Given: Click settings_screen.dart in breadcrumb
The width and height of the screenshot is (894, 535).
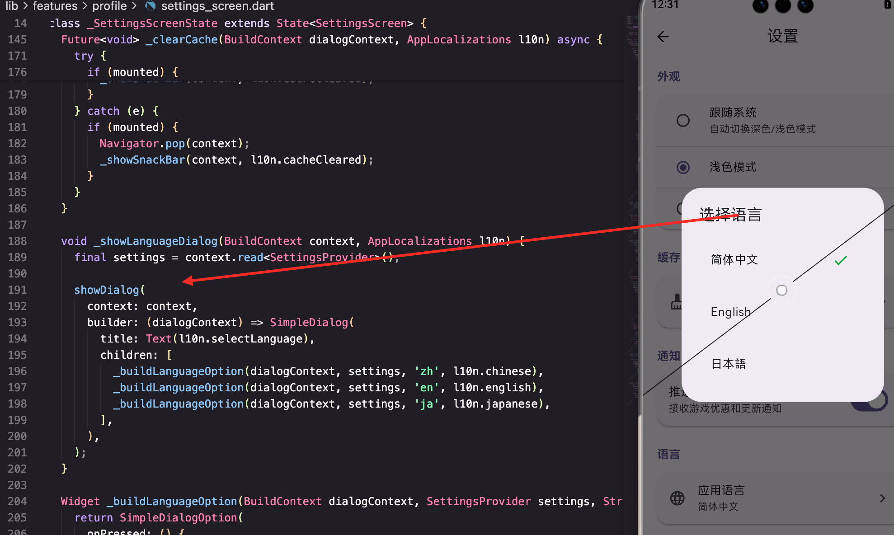Looking at the screenshot, I should pyautogui.click(x=217, y=6).
